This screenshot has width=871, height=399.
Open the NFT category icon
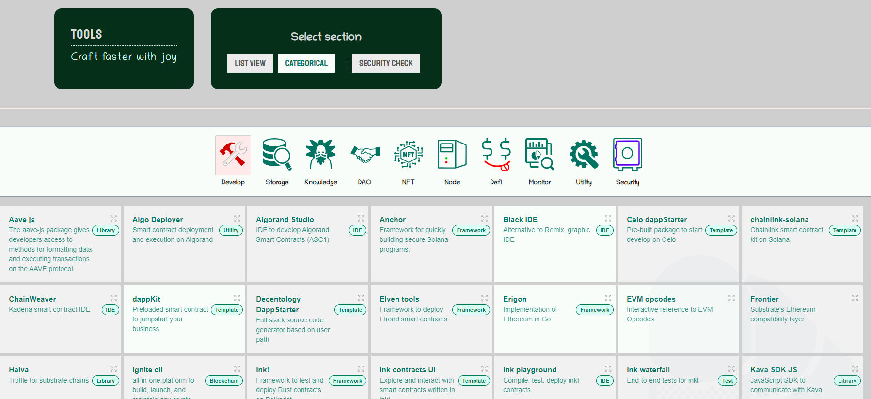coord(408,154)
